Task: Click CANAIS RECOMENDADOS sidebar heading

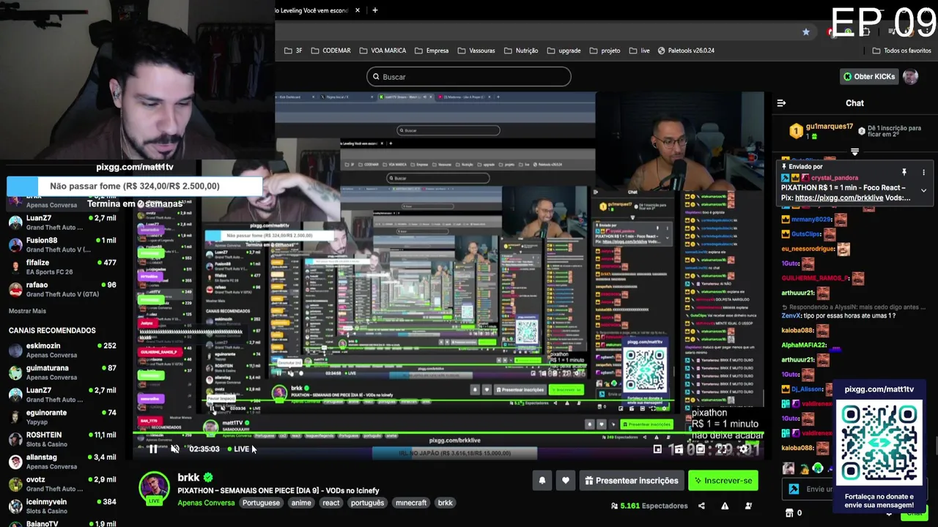Action: tap(52, 331)
